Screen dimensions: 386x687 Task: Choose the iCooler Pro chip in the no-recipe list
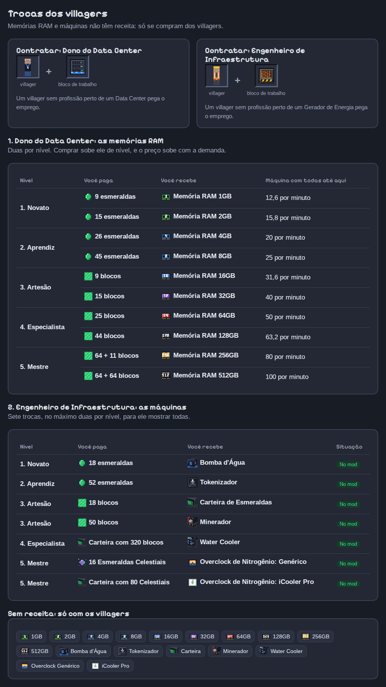coord(110,666)
